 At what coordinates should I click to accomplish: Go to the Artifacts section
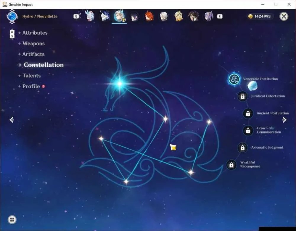pyautogui.click(x=33, y=54)
